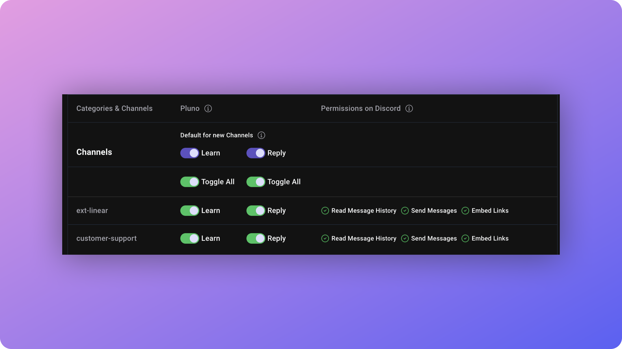Click the Embed Links checkmark for ext-linear
The width and height of the screenshot is (622, 349).
click(465, 211)
